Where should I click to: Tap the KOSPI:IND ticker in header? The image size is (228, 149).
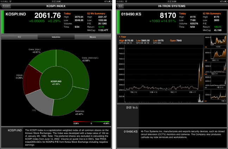click(16, 14)
